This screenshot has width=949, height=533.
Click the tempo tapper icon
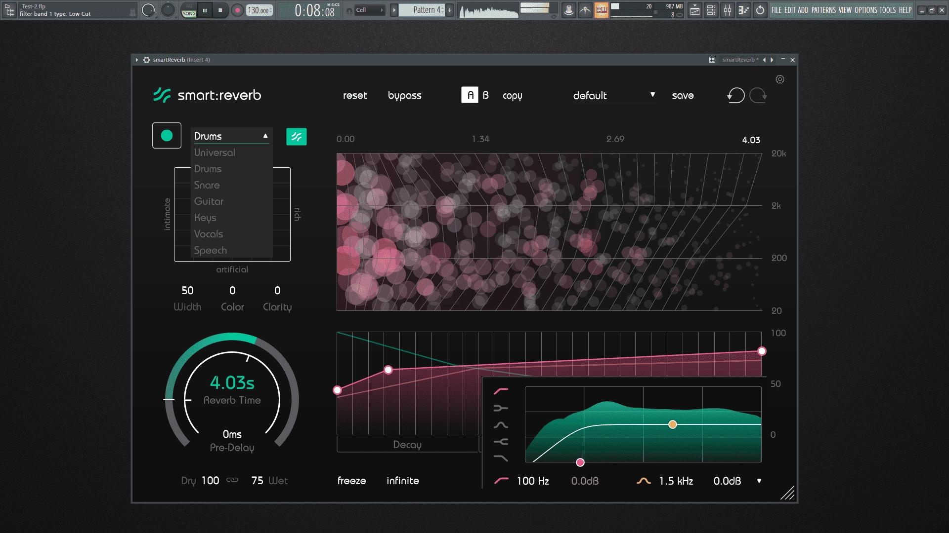coord(585,10)
